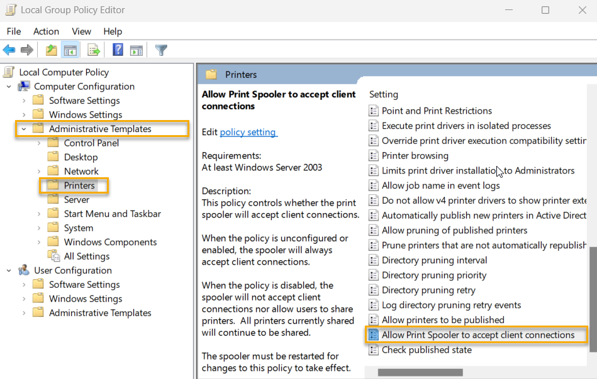Screen dimensions: 597x379
Task: Select the Check published state setting icon
Action: [373, 349]
